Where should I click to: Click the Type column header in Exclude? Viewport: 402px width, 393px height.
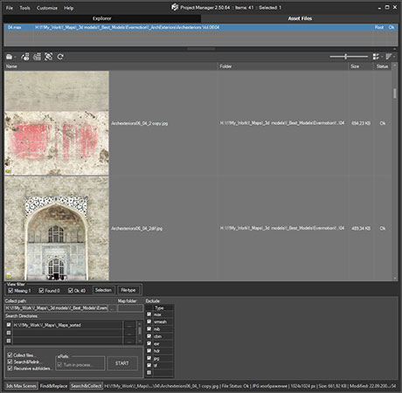(x=163, y=307)
